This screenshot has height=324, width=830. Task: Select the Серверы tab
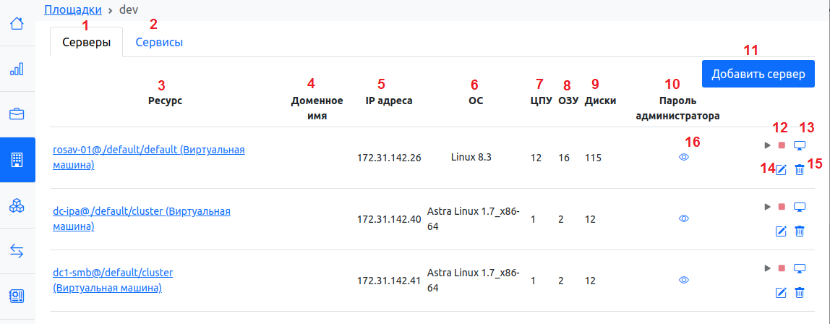(x=86, y=43)
